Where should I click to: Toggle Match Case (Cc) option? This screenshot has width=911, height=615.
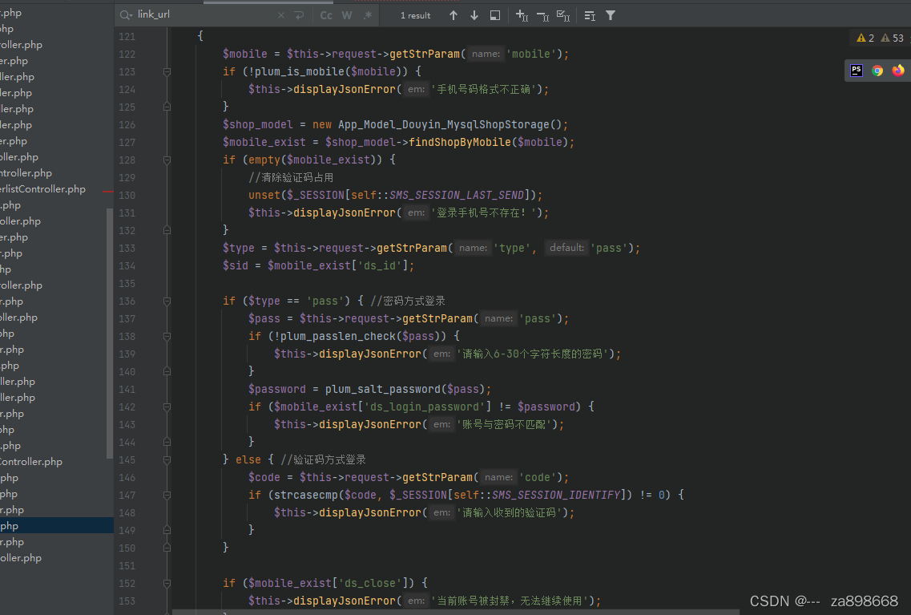point(327,16)
